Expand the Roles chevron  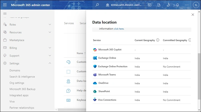point(50,24)
